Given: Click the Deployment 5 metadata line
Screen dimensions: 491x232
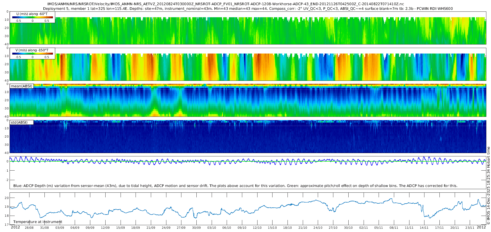Looking at the screenshot, I should pos(248,9).
